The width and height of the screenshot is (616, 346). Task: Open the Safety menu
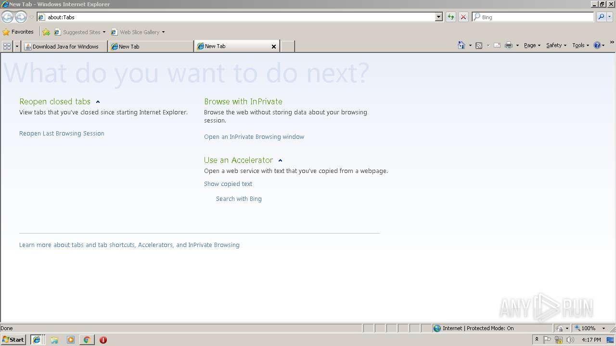click(x=556, y=45)
